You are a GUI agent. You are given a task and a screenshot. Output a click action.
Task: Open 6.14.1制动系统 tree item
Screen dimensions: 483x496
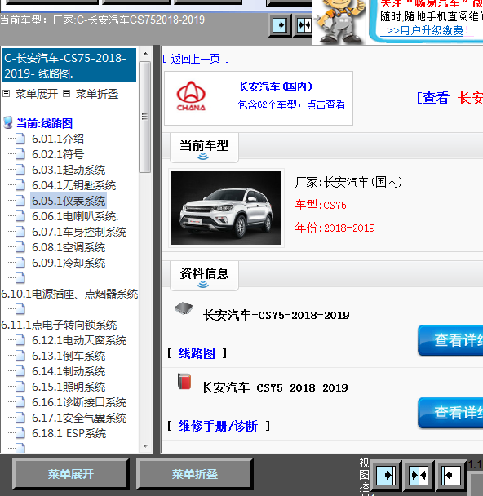pyautogui.click(x=69, y=371)
